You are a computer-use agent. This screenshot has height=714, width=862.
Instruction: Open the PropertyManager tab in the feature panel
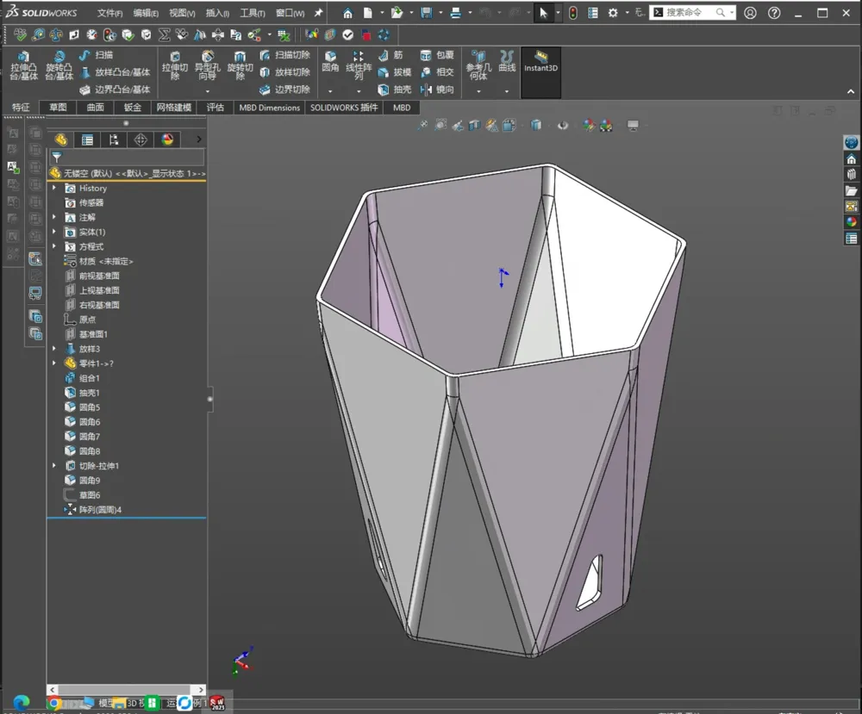click(x=87, y=140)
